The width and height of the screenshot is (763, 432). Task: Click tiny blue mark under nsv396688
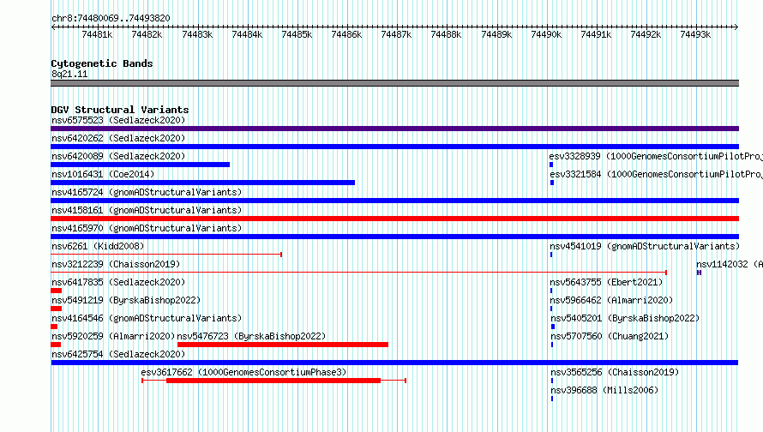552,399
